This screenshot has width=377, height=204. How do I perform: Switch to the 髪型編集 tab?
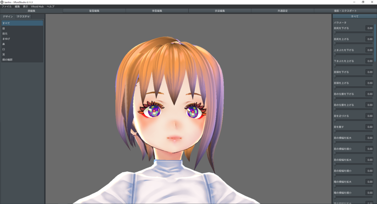[x=94, y=11]
